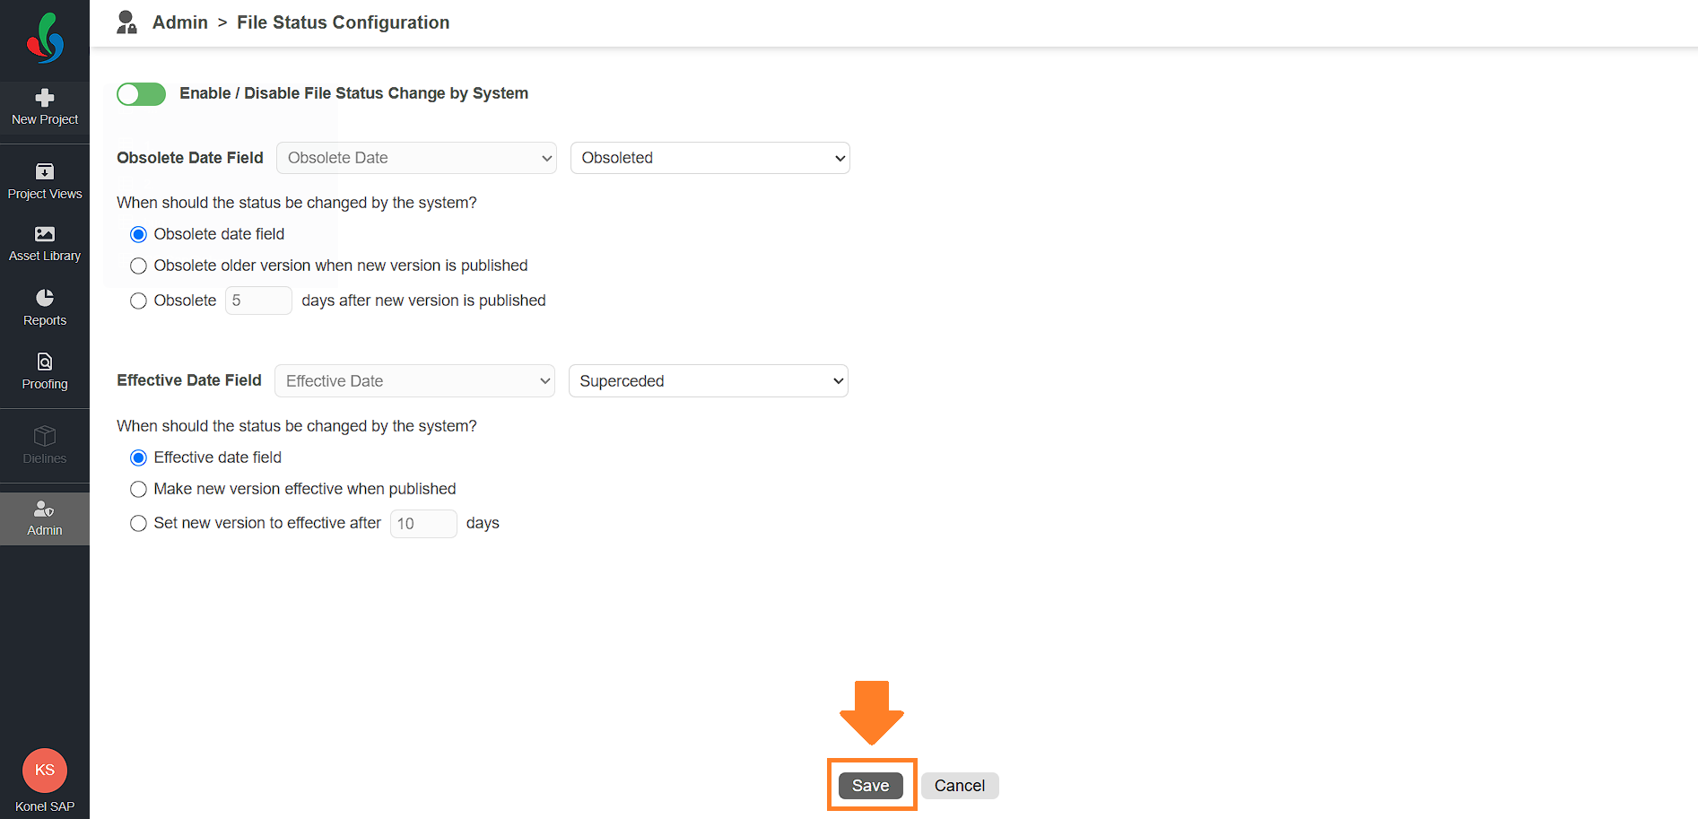Click the Save button
This screenshot has width=1698, height=819.
871,786
